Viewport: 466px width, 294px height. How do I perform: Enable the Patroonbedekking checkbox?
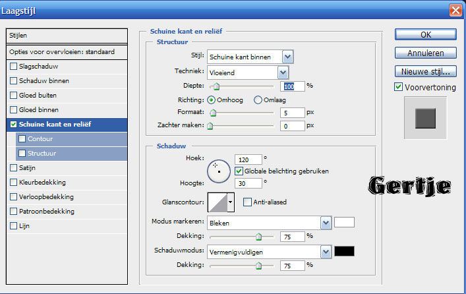point(13,212)
